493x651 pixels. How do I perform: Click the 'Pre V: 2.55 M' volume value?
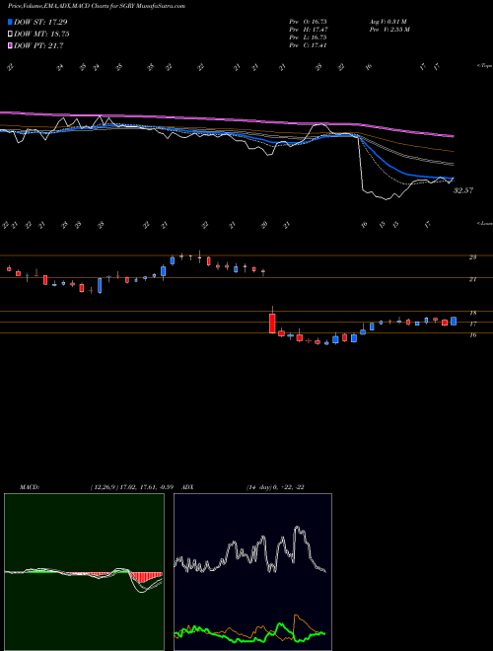click(x=389, y=30)
